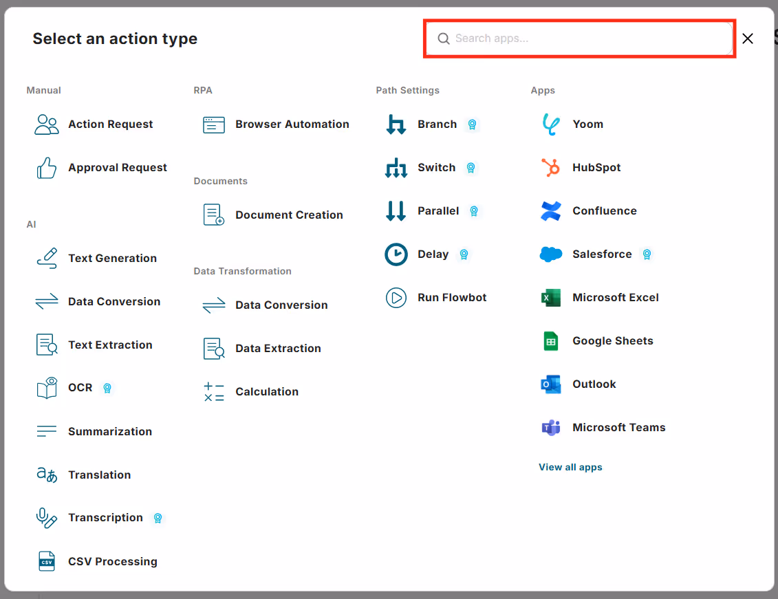Screen dimensions: 778x599
Task: Click the Run Flowbot play icon
Action: [396, 298]
